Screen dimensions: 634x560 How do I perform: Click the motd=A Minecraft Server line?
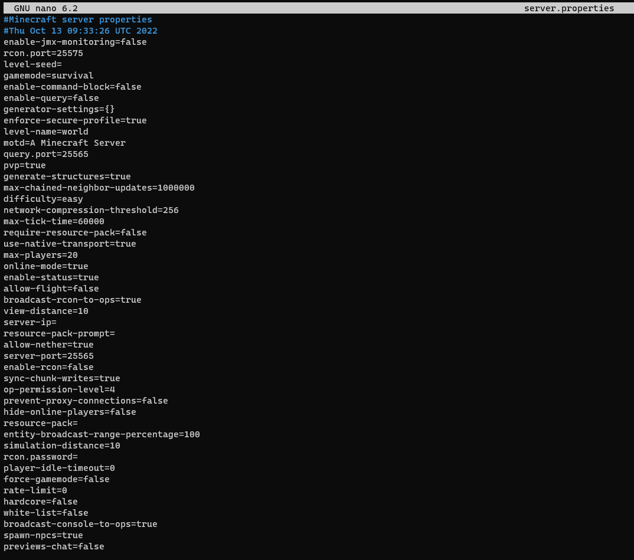[x=64, y=143]
